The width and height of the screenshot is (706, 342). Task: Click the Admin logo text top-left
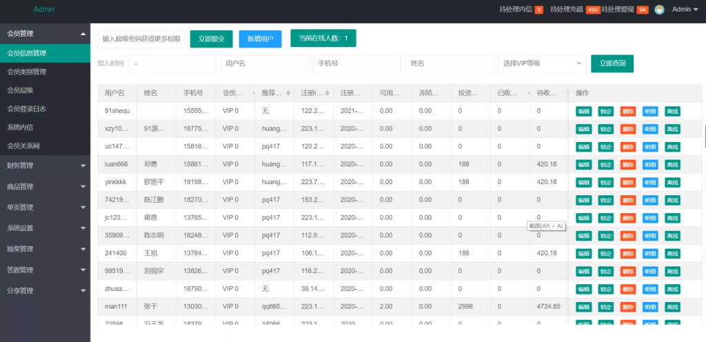[44, 9]
